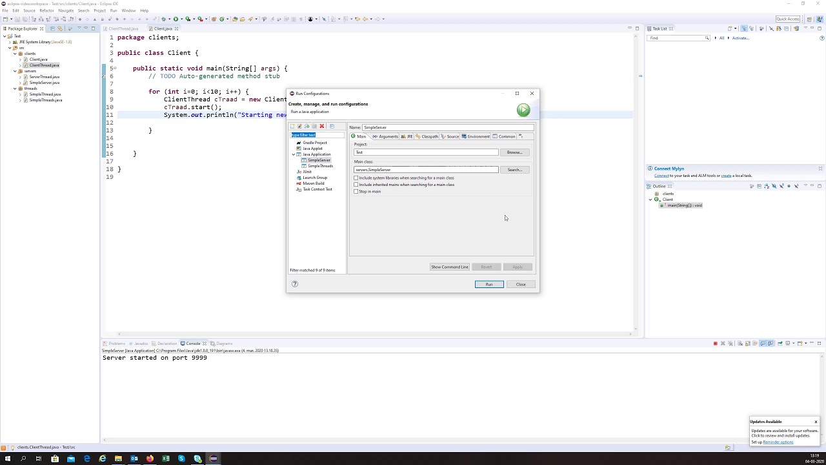Click Windows Start button
826x465 pixels.
click(8, 459)
